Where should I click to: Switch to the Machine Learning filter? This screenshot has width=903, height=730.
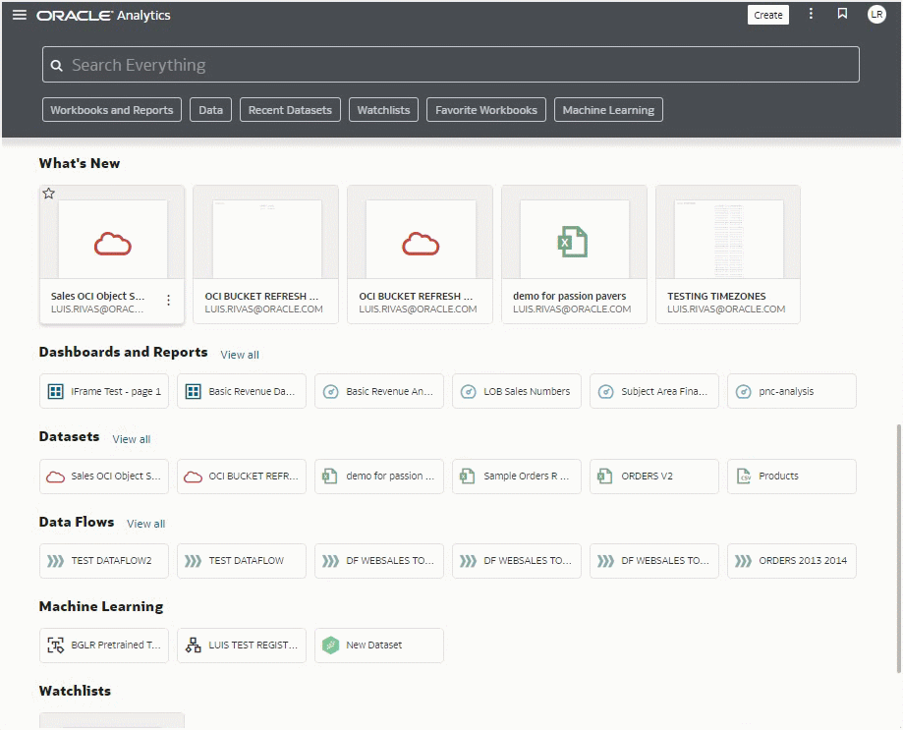(x=607, y=110)
